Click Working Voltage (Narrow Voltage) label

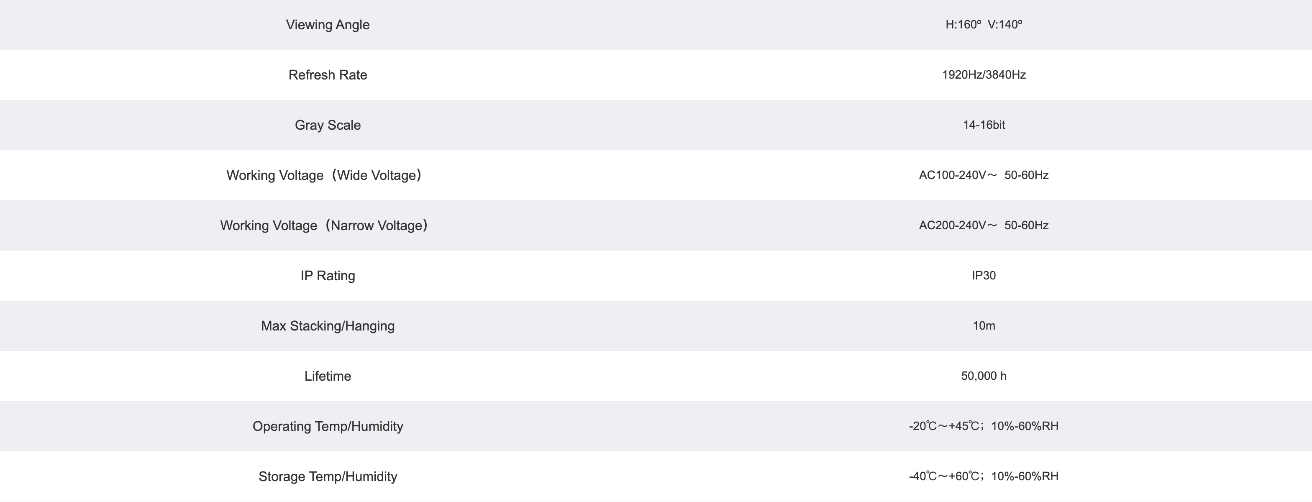point(324,225)
